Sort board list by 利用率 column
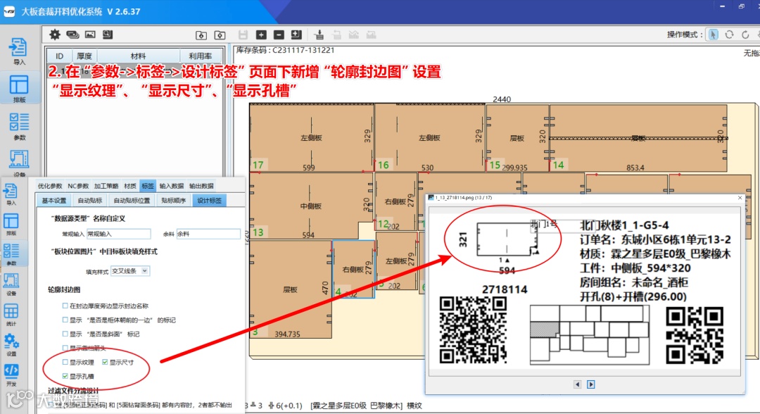The width and height of the screenshot is (760, 414). 201,56
